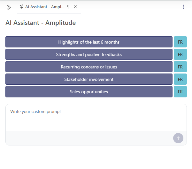Run 'Strengths and positive feedbacks' prompt
Viewport: 192px width, 169px height.
(89, 54)
